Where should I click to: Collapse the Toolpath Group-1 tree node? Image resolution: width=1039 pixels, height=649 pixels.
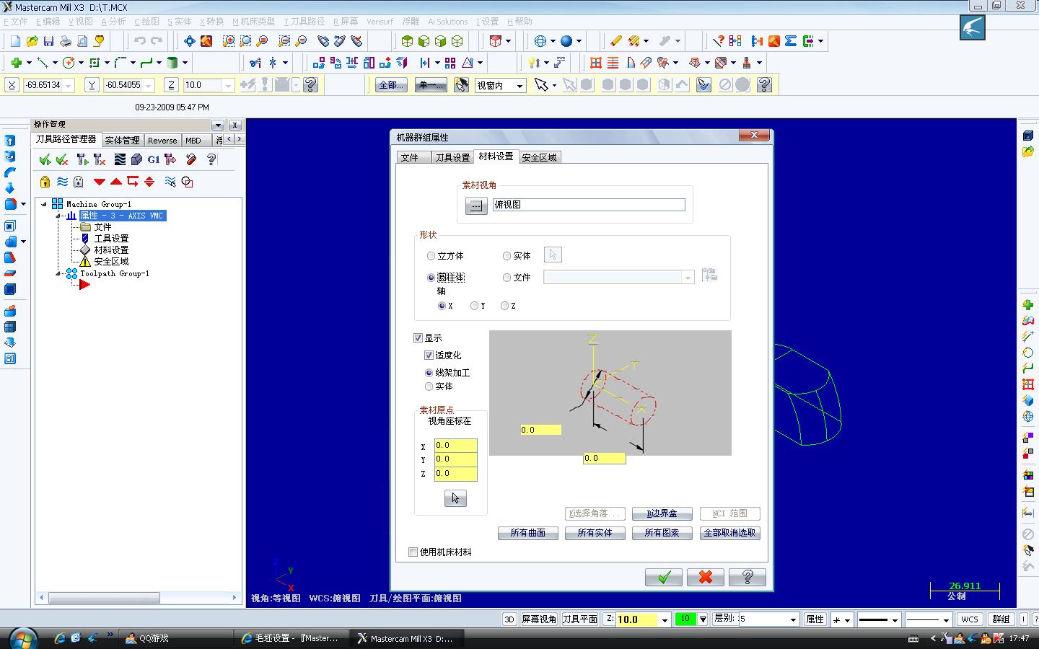[59, 273]
